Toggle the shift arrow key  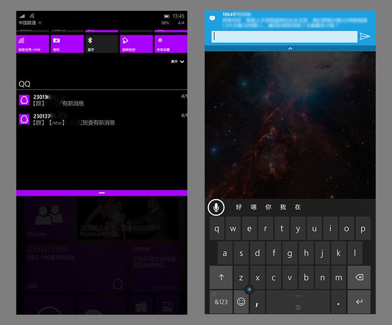(221, 277)
